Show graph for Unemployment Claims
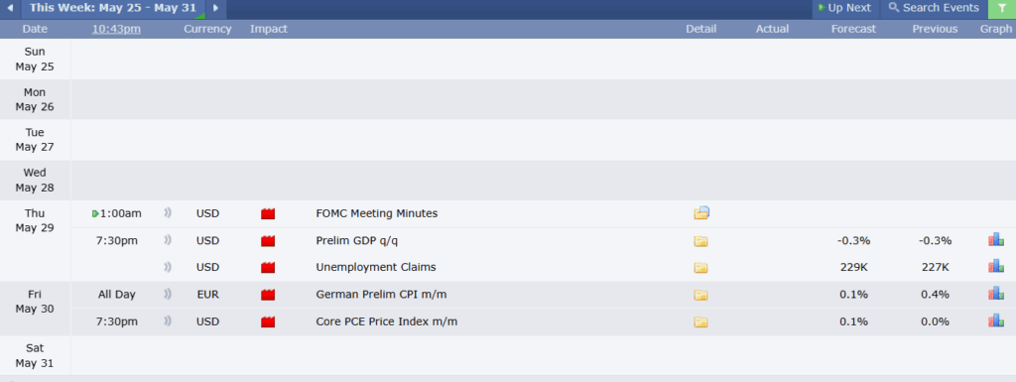 tap(996, 267)
